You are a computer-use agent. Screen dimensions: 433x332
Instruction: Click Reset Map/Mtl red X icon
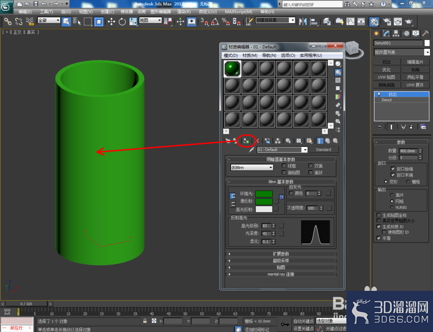(x=257, y=141)
